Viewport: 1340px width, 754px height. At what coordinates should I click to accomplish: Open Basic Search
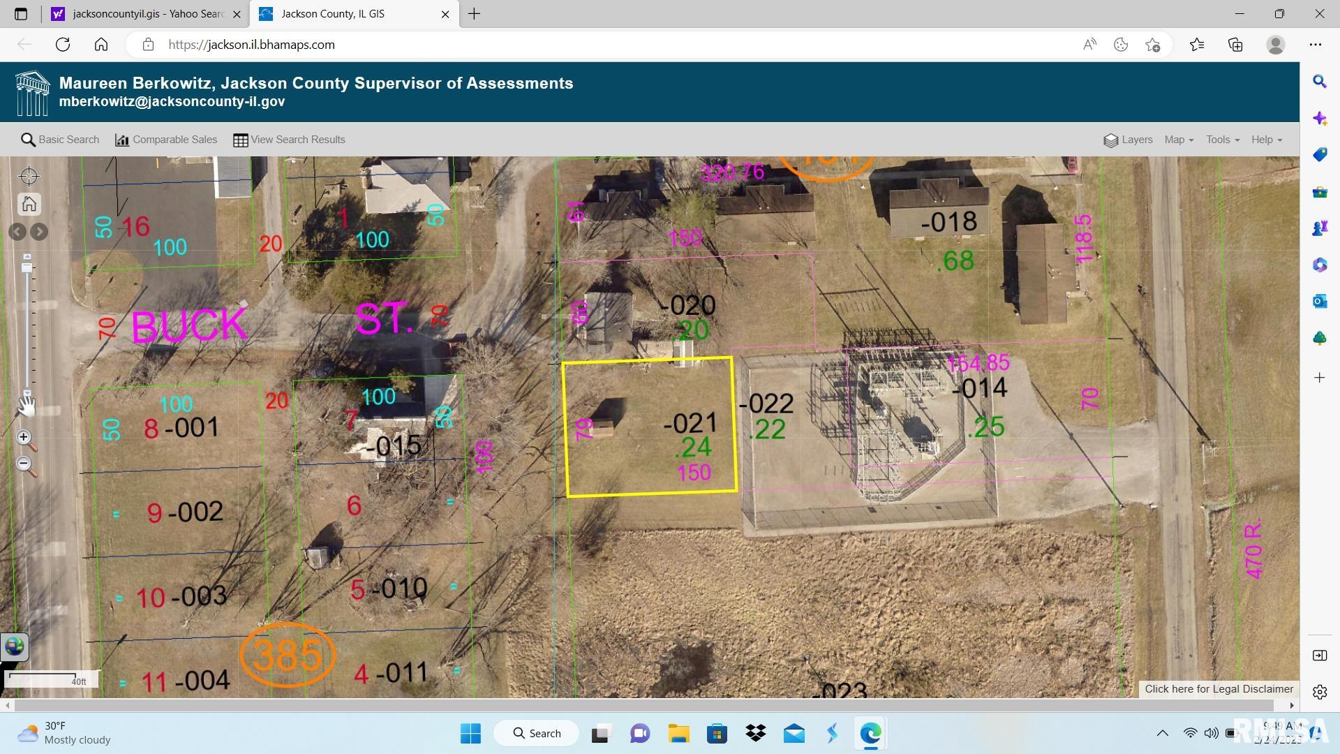[x=60, y=140]
